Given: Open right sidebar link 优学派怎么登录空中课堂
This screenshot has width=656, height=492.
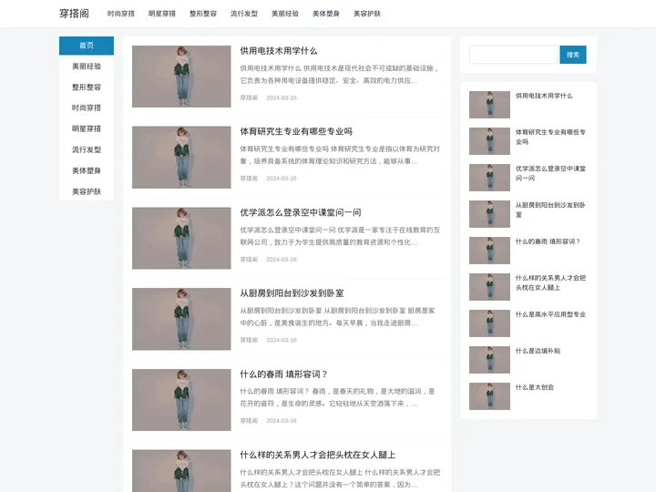Looking at the screenshot, I should [550, 173].
